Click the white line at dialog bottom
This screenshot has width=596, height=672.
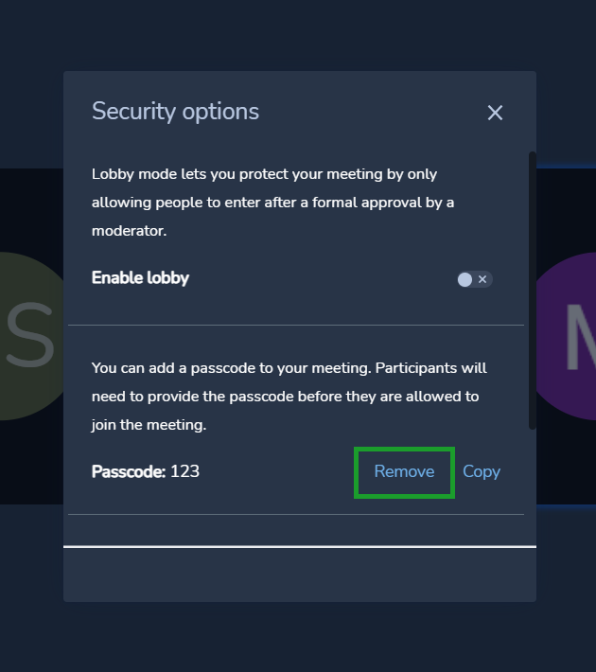[x=300, y=546]
